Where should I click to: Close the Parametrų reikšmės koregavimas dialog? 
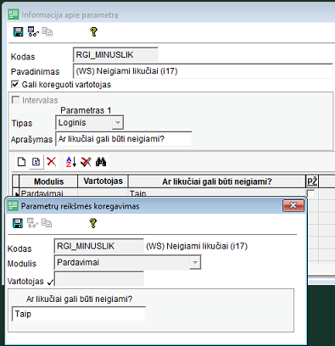click(x=293, y=205)
